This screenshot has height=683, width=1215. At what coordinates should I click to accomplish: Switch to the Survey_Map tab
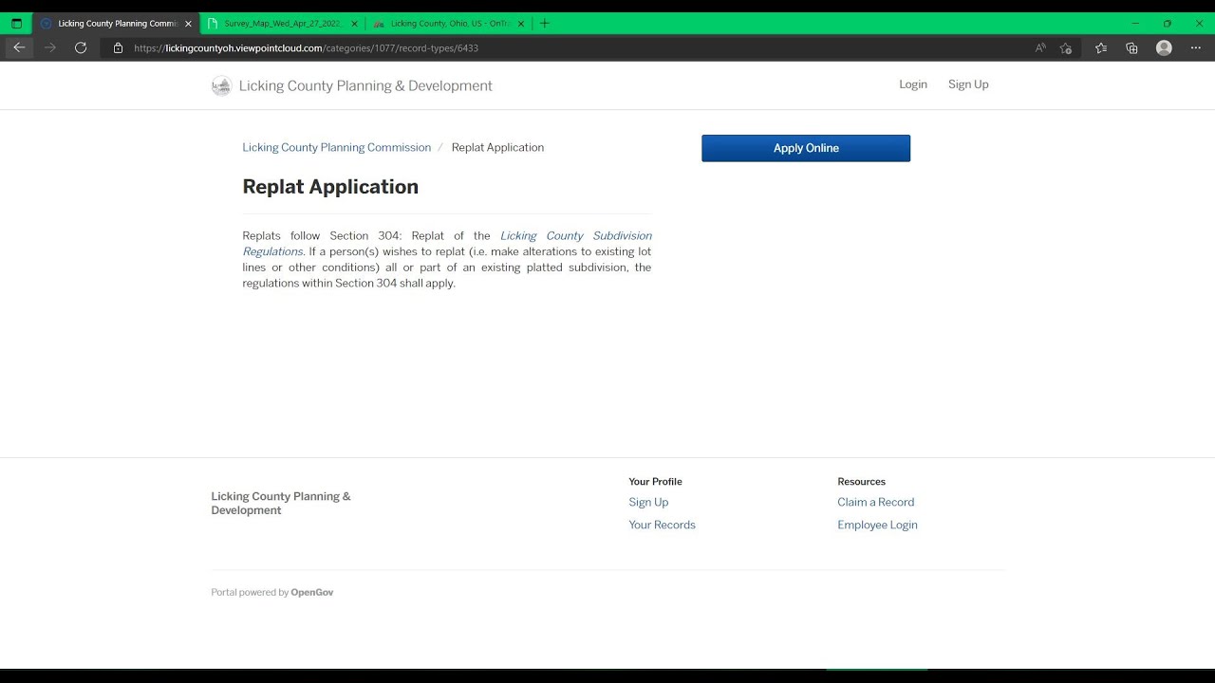(x=282, y=23)
